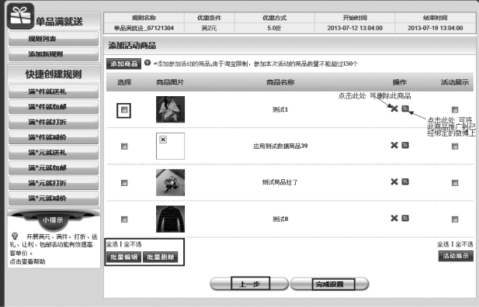
Task: Choose 满*元就减价 quick rule
Action: [x=54, y=198]
